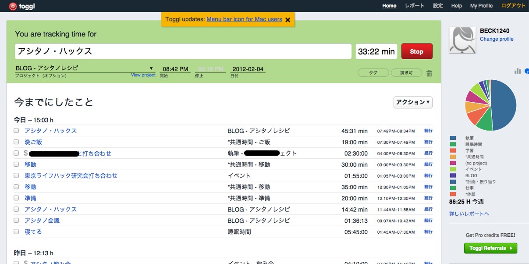Viewport: 529px width, 264px height.
Task: Open the Change profile link
Action: pos(496,39)
